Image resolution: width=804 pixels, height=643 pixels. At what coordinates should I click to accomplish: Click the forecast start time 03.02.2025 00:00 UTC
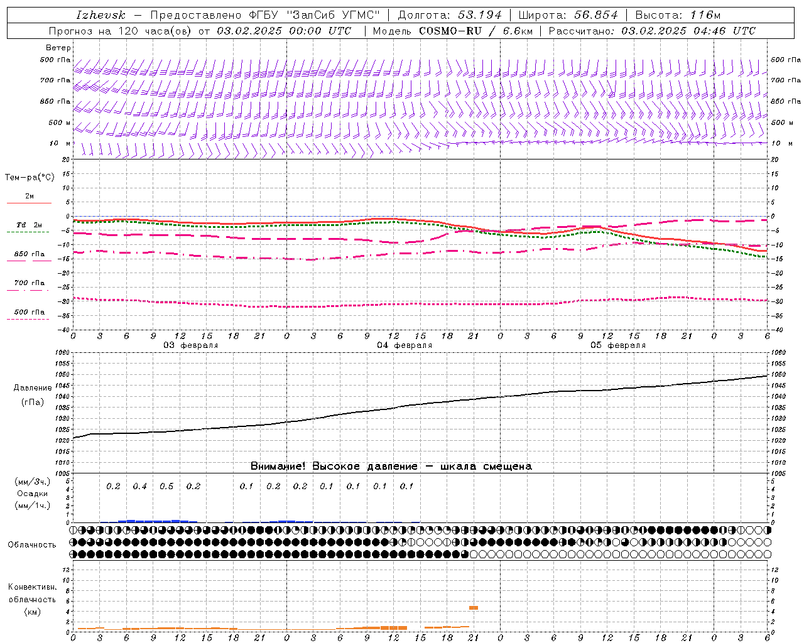pyautogui.click(x=284, y=31)
